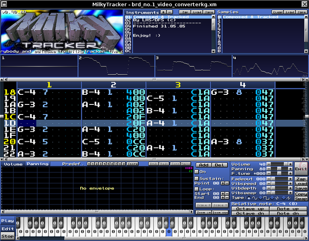Add an envelope point
This screenshot has width=309, height=241.
(203, 165)
